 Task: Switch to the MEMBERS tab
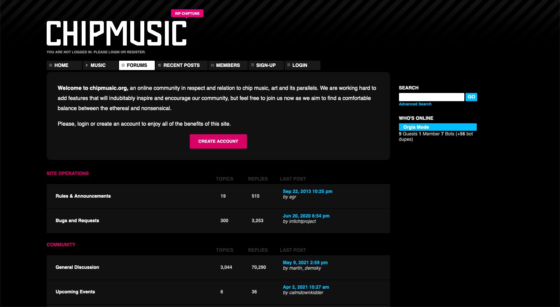coord(228,65)
